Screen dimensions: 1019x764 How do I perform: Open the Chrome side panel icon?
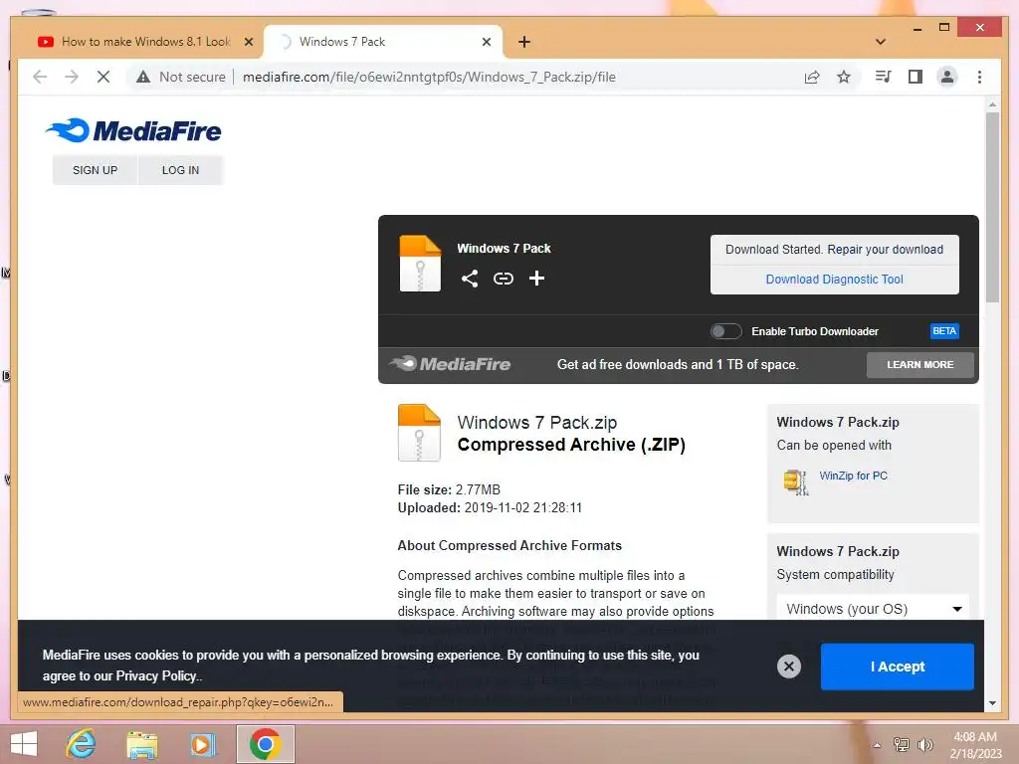coord(916,77)
